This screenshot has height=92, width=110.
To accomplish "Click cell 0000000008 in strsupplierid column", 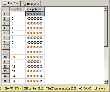I will [35, 47].
